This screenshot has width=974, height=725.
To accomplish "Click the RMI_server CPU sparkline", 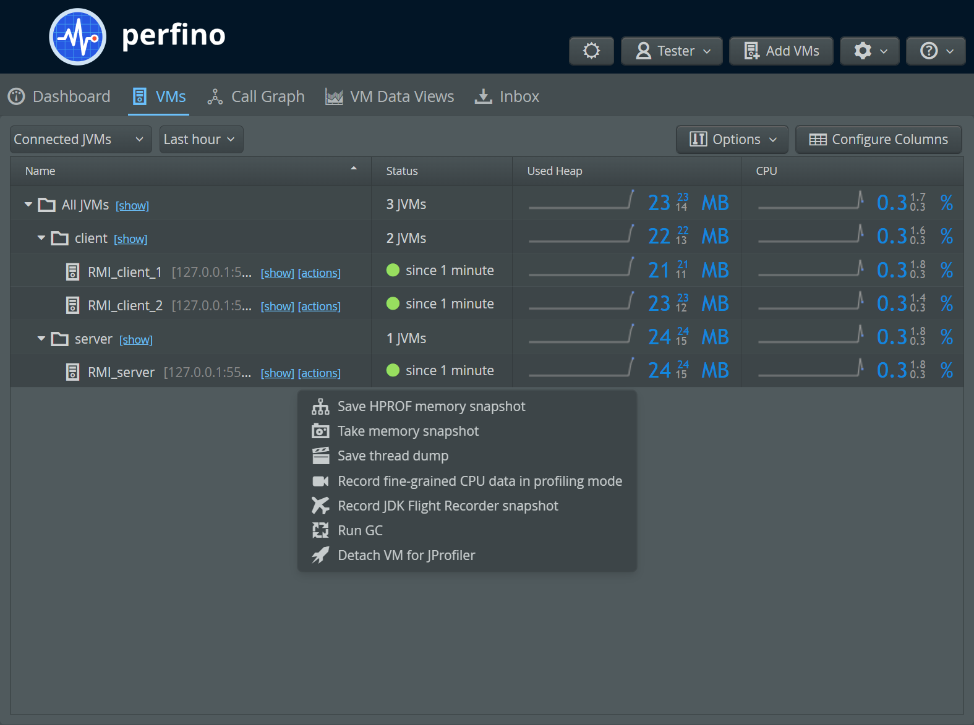I will click(x=811, y=367).
